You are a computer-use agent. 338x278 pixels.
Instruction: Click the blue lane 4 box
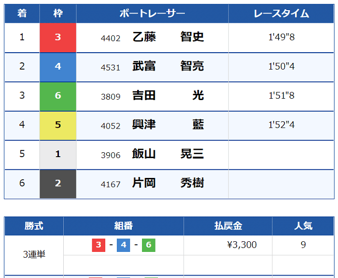coord(58,67)
